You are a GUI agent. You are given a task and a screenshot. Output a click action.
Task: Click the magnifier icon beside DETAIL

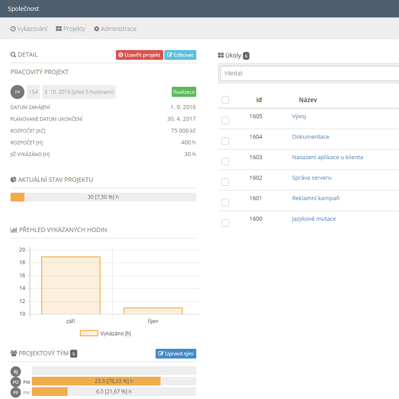(13, 55)
